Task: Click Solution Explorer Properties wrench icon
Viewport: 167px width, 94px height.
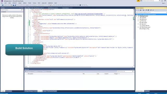Action: point(151,10)
